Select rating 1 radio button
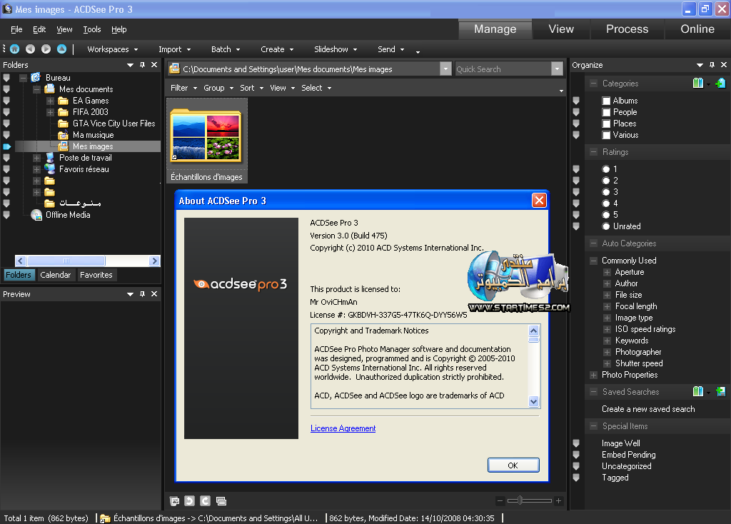Screen dimensions: 731x524 click(606, 169)
